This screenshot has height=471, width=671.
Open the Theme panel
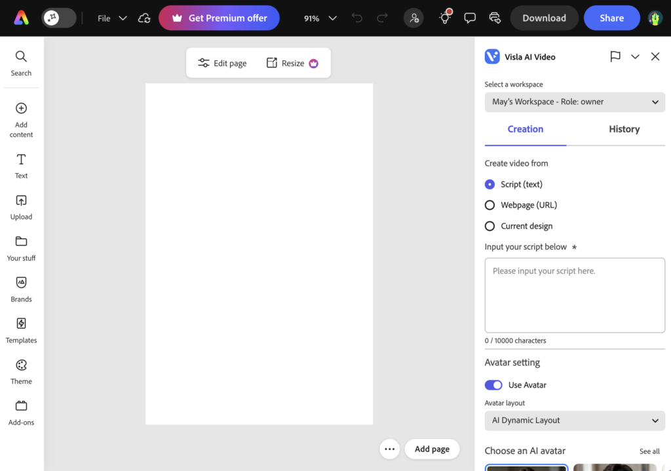coord(21,371)
